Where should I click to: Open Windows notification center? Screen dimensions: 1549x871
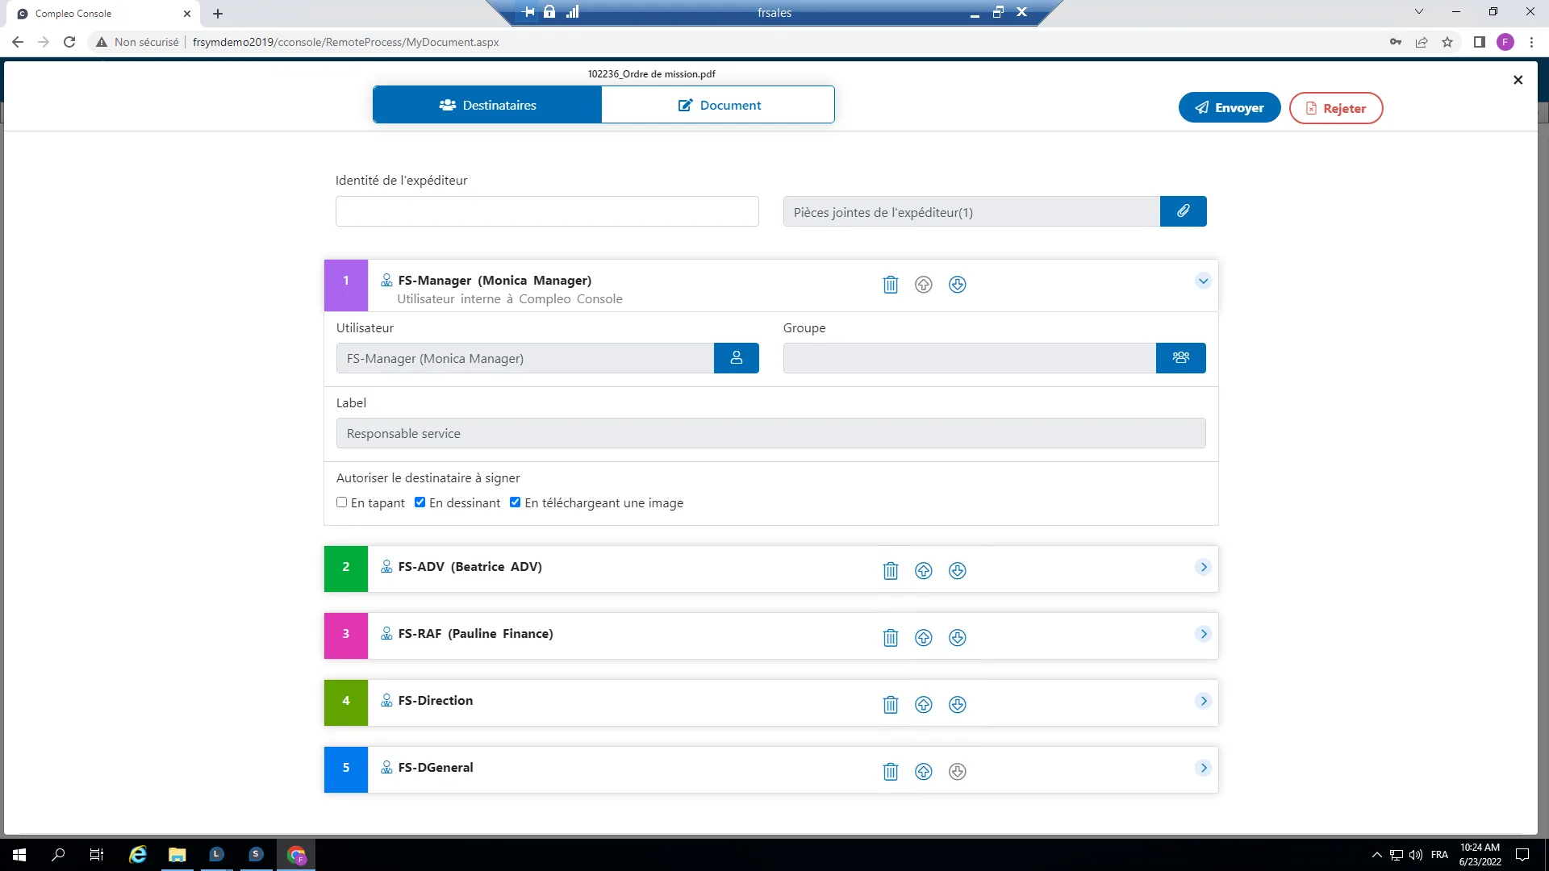click(1522, 855)
